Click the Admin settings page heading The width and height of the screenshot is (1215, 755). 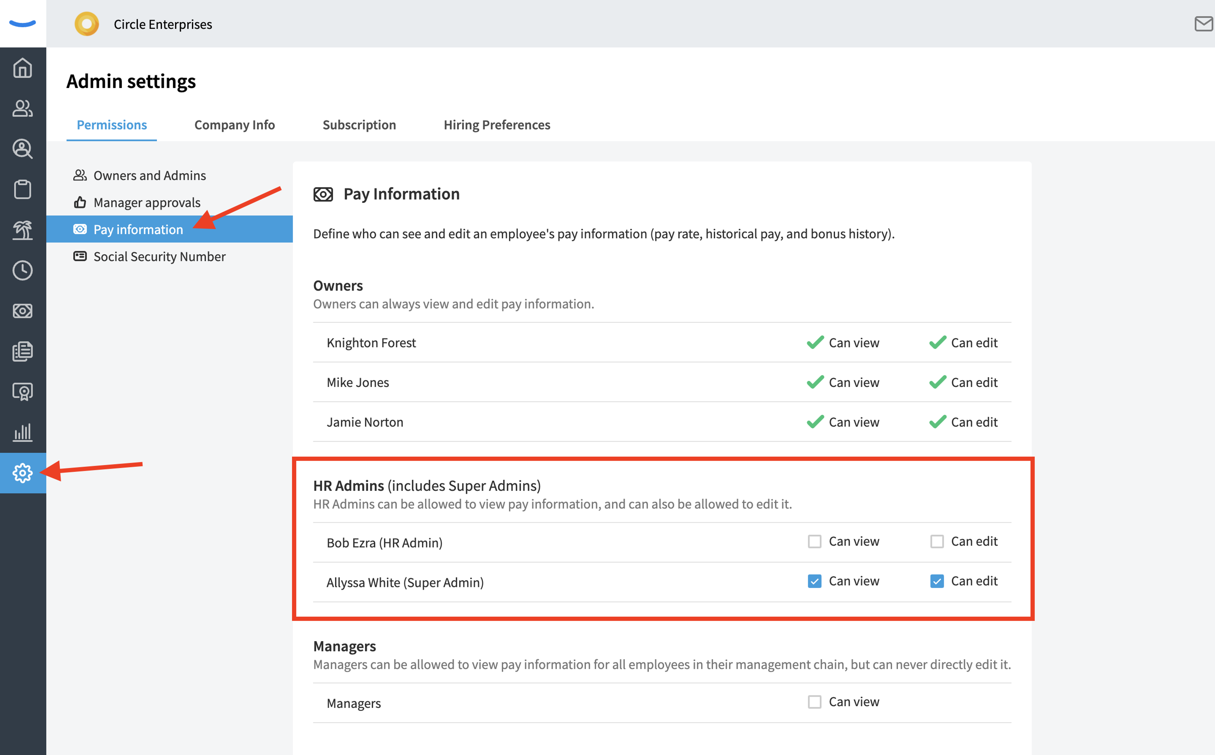tap(131, 81)
